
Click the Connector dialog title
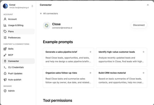pyautogui.click(x=46, y=5)
